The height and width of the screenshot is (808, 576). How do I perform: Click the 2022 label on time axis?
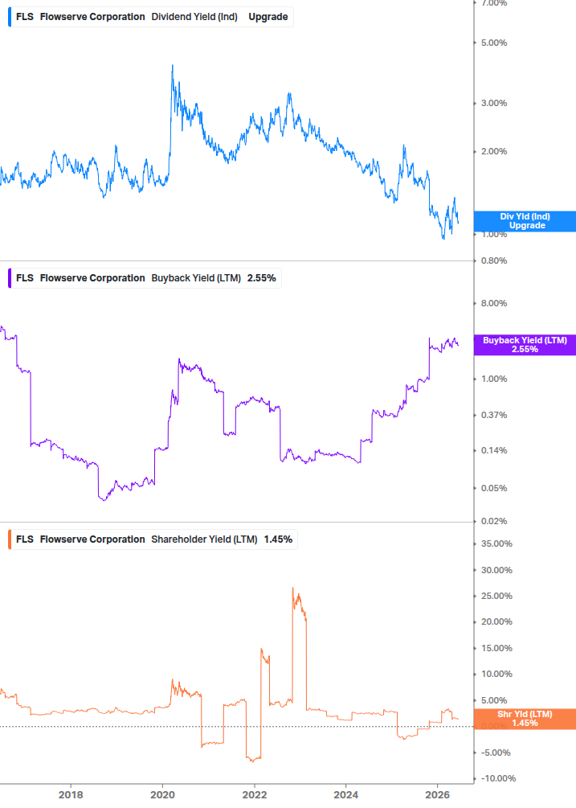255,794
